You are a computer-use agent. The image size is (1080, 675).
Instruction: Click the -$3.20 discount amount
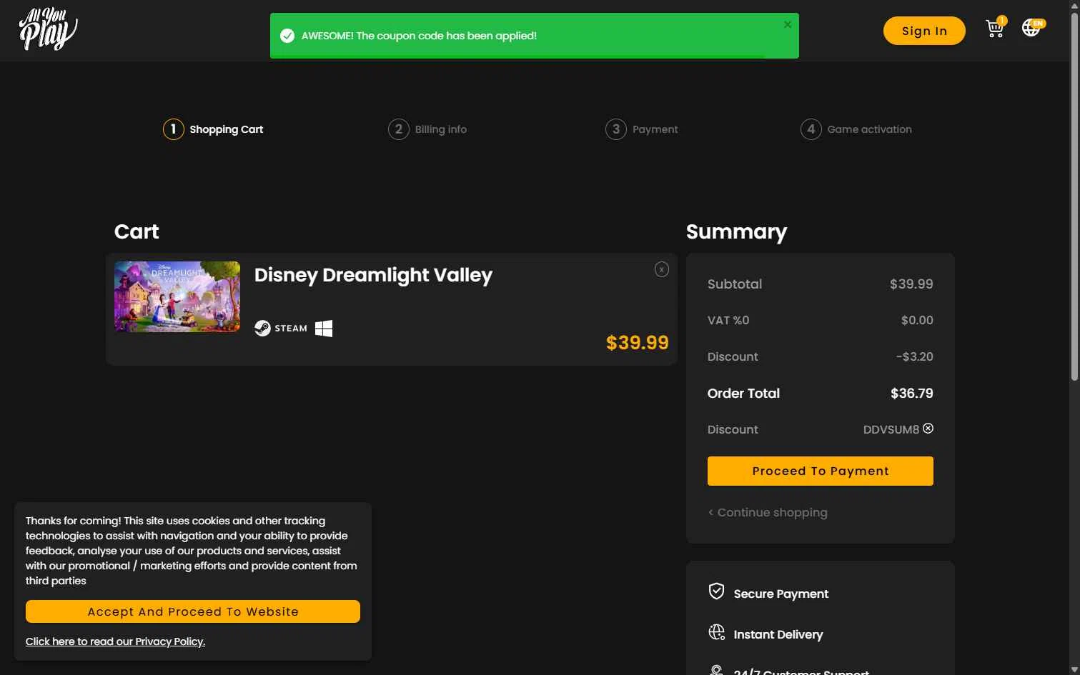point(914,356)
